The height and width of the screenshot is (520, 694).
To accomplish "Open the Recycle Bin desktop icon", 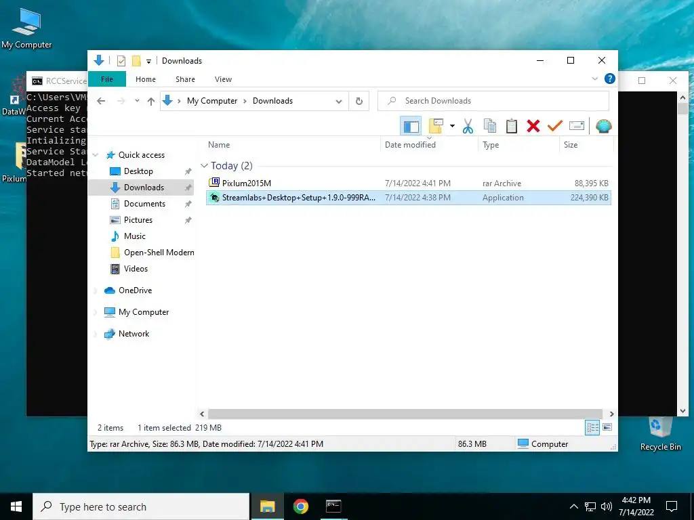I will tap(660, 434).
